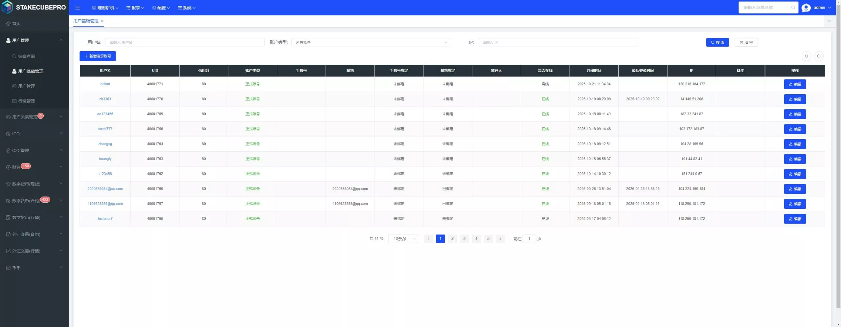Select 综合查询 in the sidebar
The height and width of the screenshot is (327, 841).
tap(26, 56)
